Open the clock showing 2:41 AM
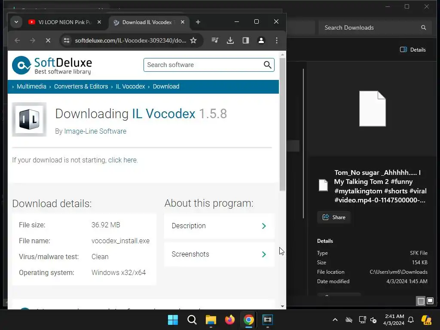440x330 pixels. point(394,320)
